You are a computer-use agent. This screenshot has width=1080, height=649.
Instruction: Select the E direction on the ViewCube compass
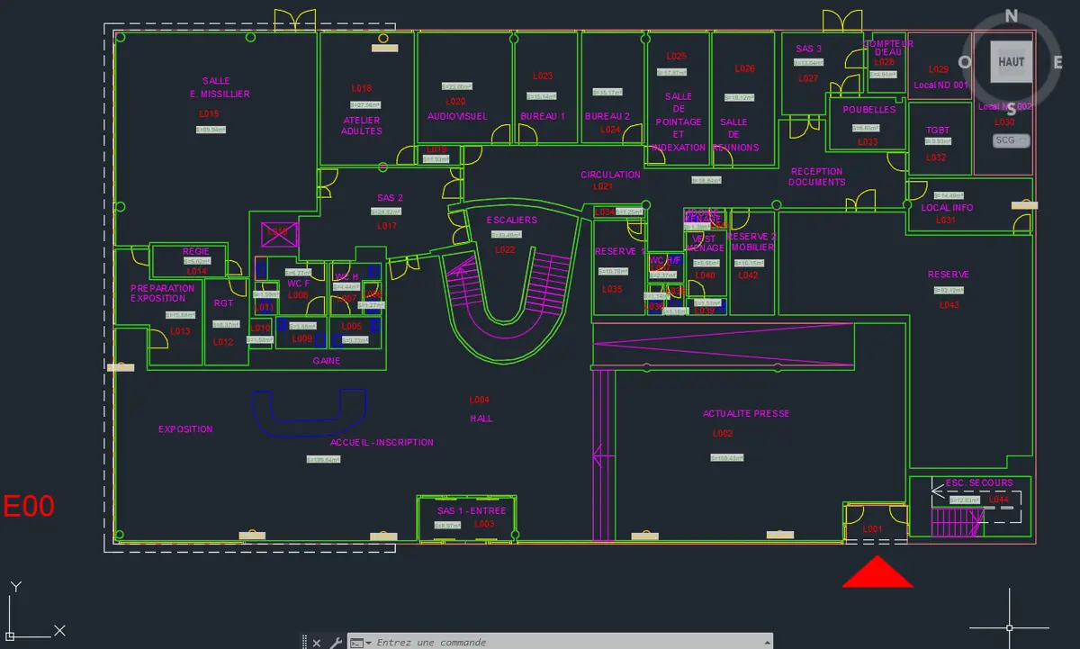(1057, 63)
